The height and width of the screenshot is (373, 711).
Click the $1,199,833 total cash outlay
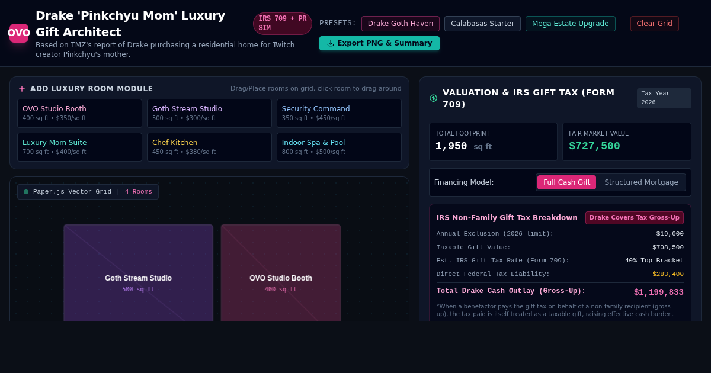click(659, 292)
